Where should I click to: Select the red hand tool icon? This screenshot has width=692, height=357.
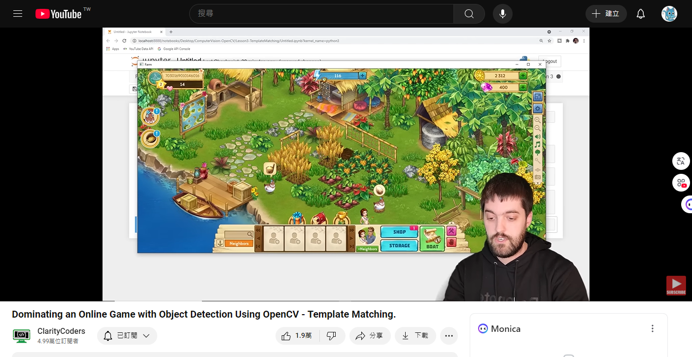(x=451, y=242)
